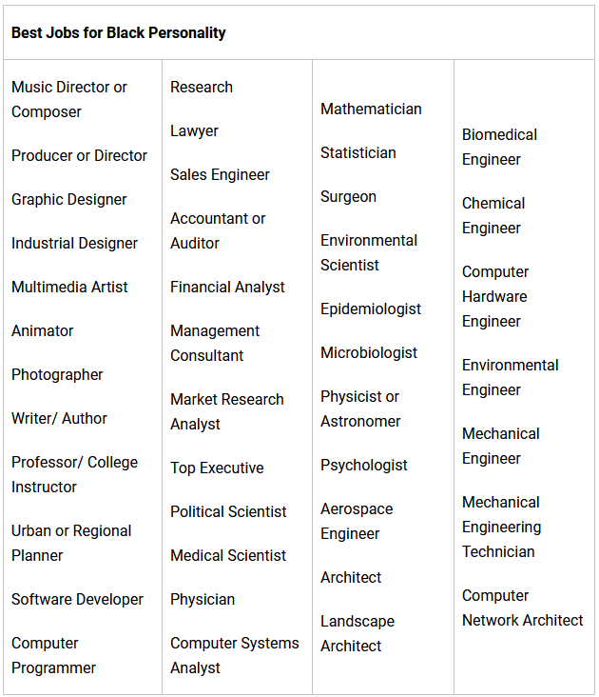Select Epidemiologist from the table

coord(371,309)
